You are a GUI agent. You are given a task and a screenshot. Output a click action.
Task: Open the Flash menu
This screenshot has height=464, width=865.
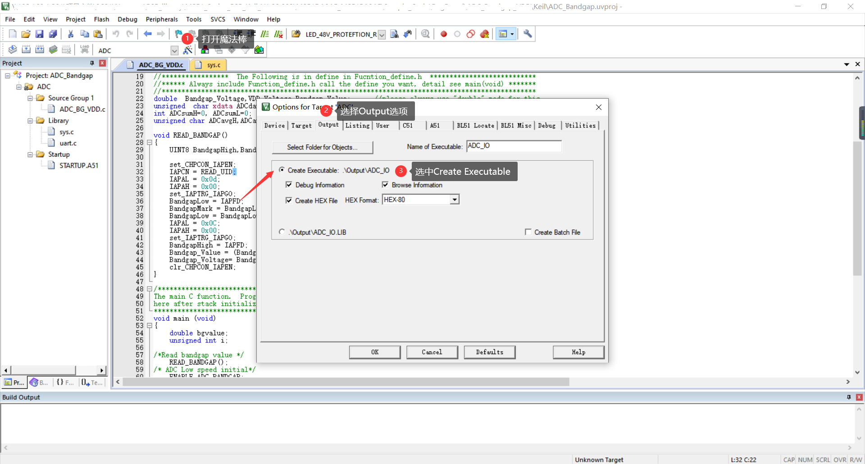pos(101,19)
